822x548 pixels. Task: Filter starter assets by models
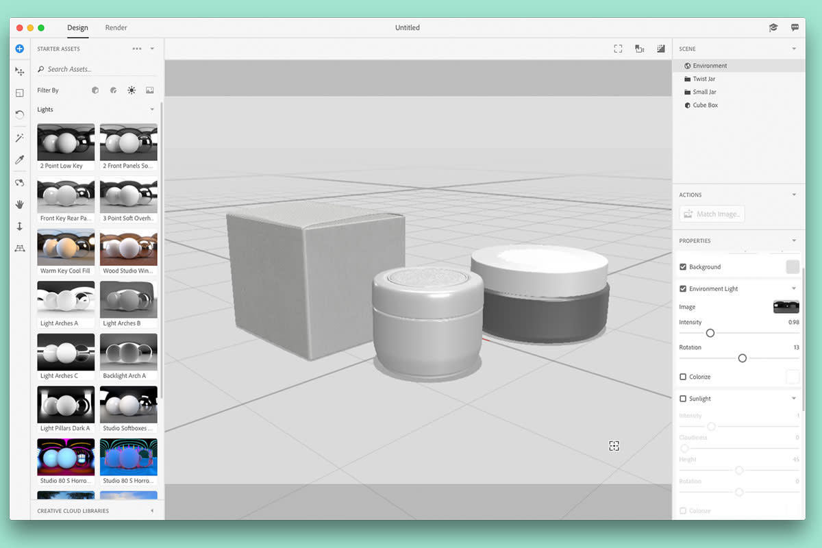pos(95,90)
